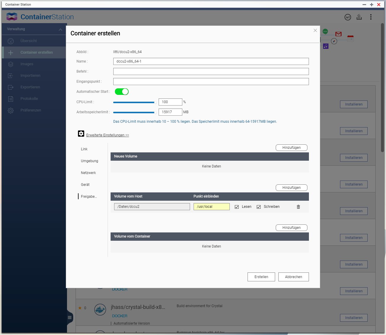The height and width of the screenshot is (335, 386).
Task: Click the Name input field
Action: click(211, 61)
